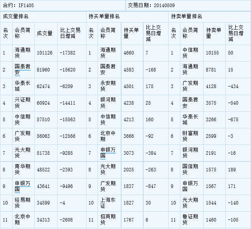The width and height of the screenshot is (251, 229).
Task: Select 鲁证期货 in the 持卖单量排名 table
Action: tap(190, 220)
